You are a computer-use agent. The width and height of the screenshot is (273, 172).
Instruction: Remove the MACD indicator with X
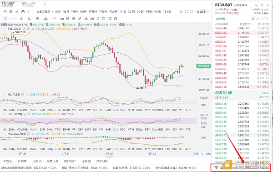pos(33,134)
